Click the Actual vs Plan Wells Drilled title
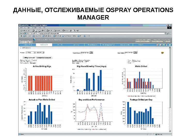Image resolution: width=186 pixels, height=139 pixels. 42,100
